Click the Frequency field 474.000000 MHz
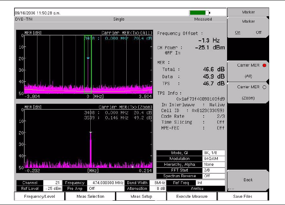285x205 pixels. click(105, 183)
